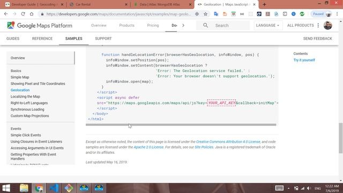Open the Paused profile button in Chrome
Viewport: 343px width, 193px height.
322,14
